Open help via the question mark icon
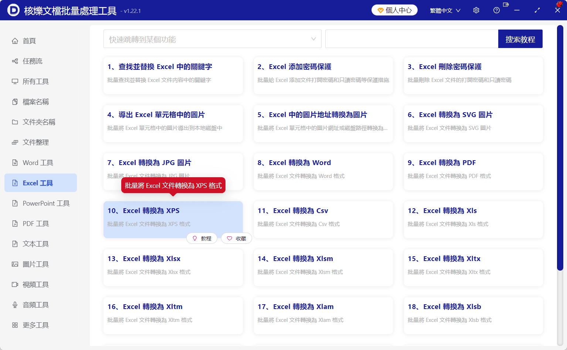The width and height of the screenshot is (567, 350). (496, 10)
